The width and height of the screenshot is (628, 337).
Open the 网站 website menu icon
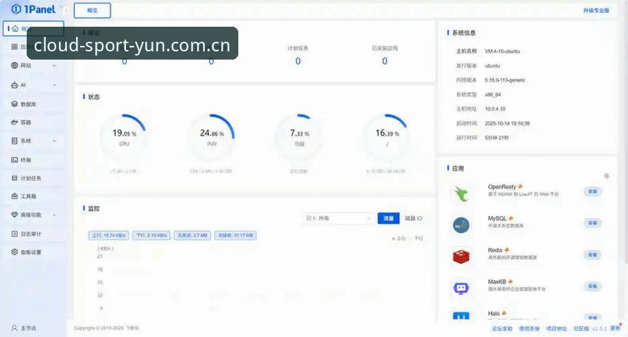coord(14,65)
